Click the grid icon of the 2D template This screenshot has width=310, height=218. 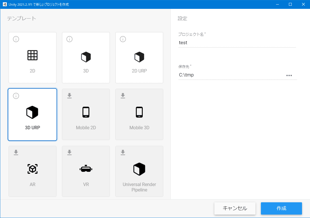pyautogui.click(x=33, y=55)
